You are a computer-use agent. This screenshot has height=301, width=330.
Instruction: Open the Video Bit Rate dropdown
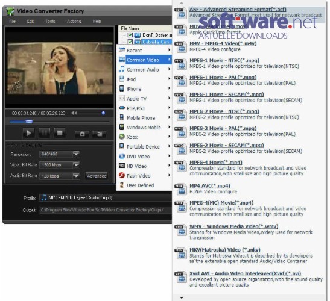(x=77, y=165)
